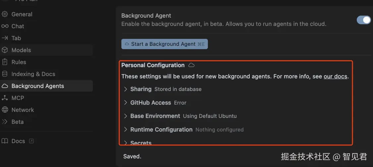Click the Beta double-chevron icon
Image resolution: width=373 pixels, height=167 pixels.
click(x=5, y=122)
